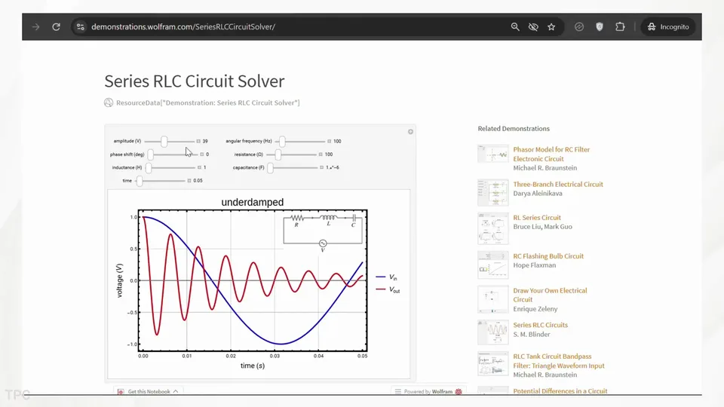
Task: Click the capacitance (F) slider handle
Action: [271, 167]
